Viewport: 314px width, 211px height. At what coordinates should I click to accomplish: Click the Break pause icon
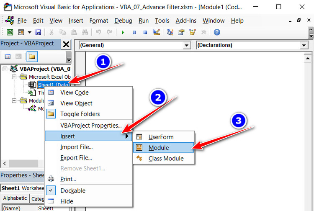click(x=134, y=32)
